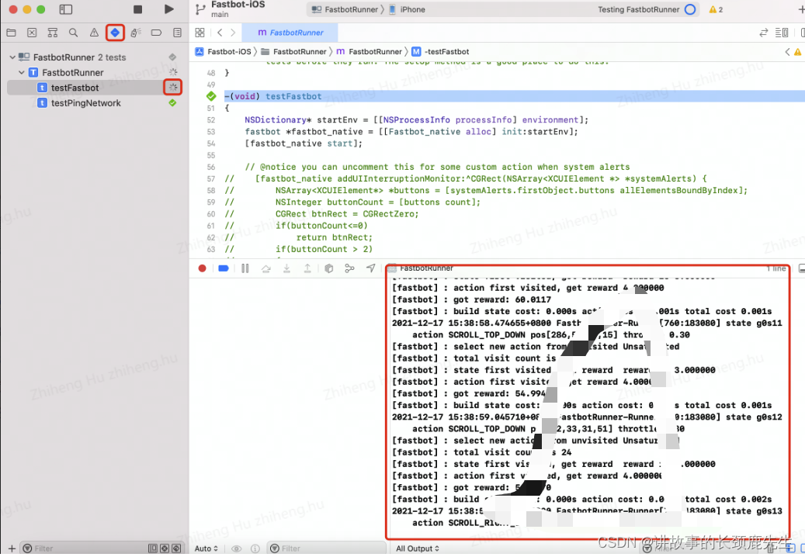Step into the function
This screenshot has width=805, height=557.
286,268
